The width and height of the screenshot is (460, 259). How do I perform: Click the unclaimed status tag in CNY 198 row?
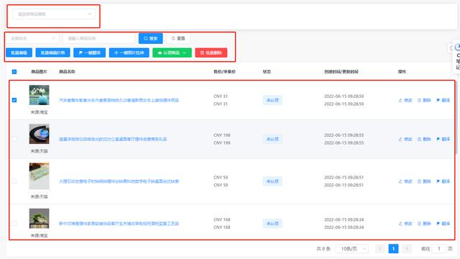272,139
